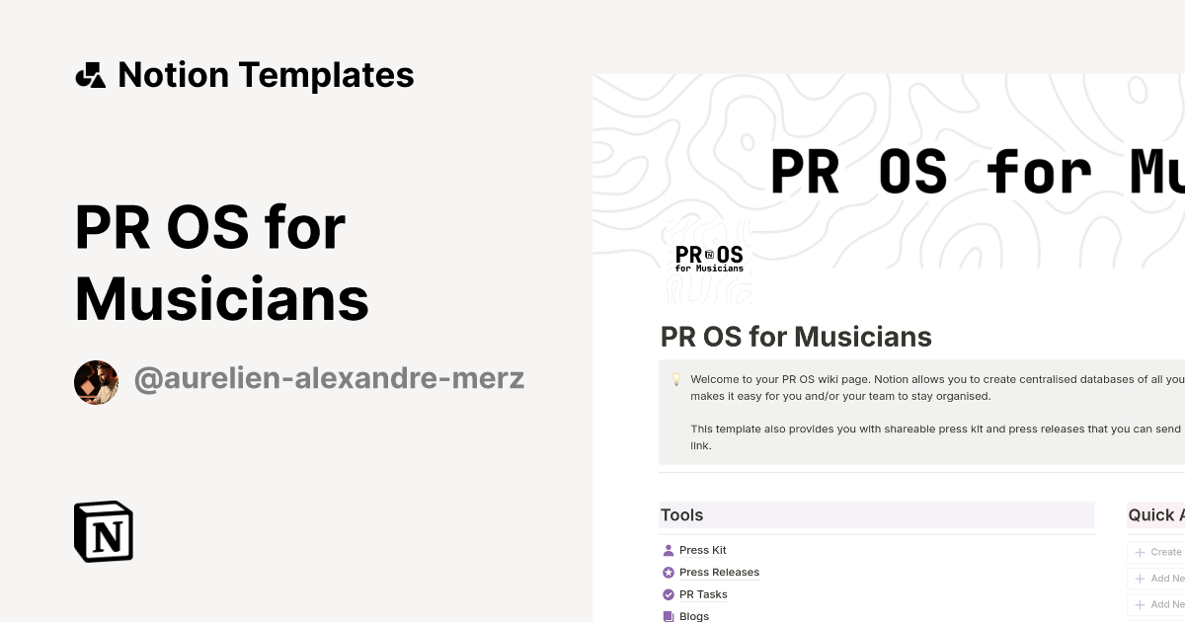Click the Blogs book icon

[x=669, y=616]
